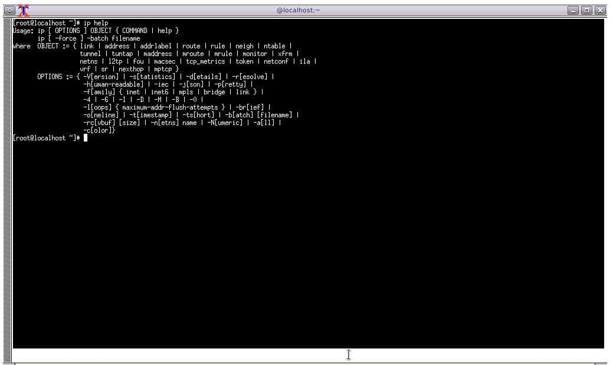Close the localhost terminal window
The width and height of the screenshot is (613, 365).
pos(601,11)
